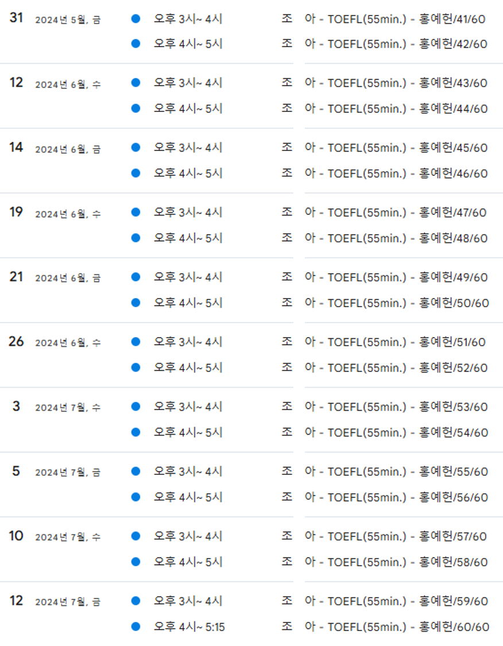
Task: Click blue dot of the 45/60 event
Action: coord(136,147)
